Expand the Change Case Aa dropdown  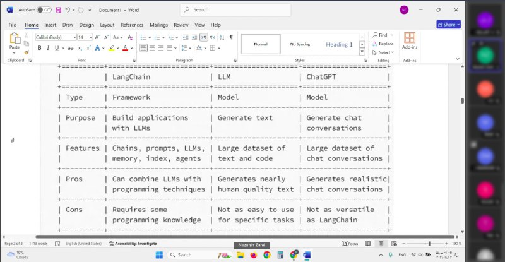[x=121, y=38]
